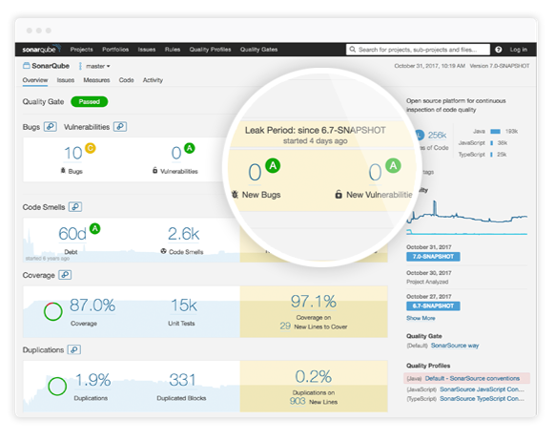
Task: Click the 0.2% duplications on new lines
Action: (314, 377)
